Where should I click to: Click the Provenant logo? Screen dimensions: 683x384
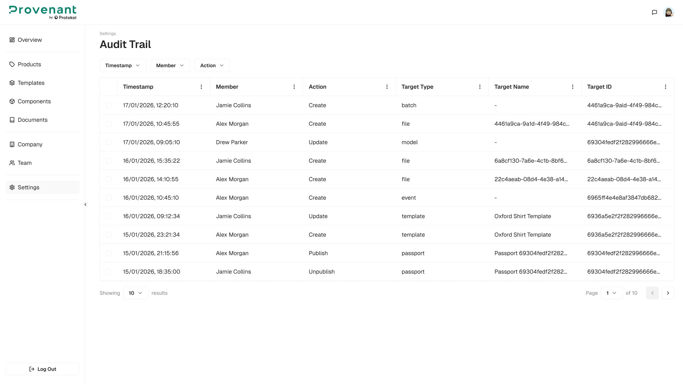click(x=43, y=12)
